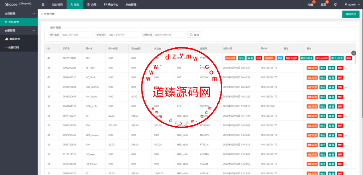The width and height of the screenshot is (363, 175).
Task: Click 编辑 in row ID 33
Action: (331, 145)
